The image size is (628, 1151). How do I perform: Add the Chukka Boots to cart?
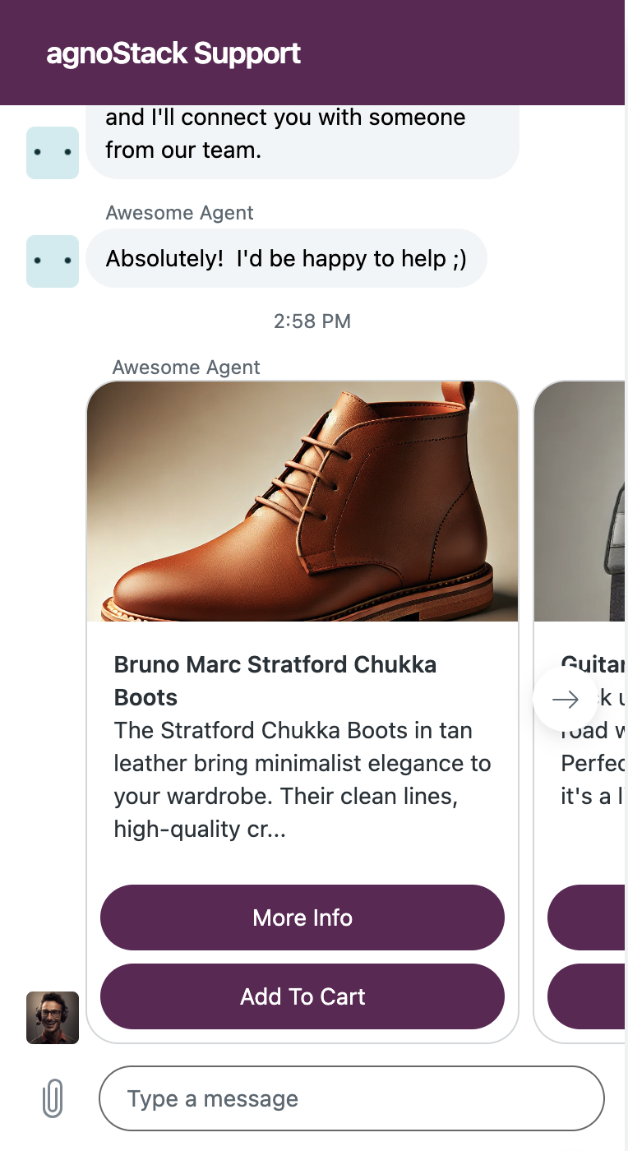[x=302, y=996]
